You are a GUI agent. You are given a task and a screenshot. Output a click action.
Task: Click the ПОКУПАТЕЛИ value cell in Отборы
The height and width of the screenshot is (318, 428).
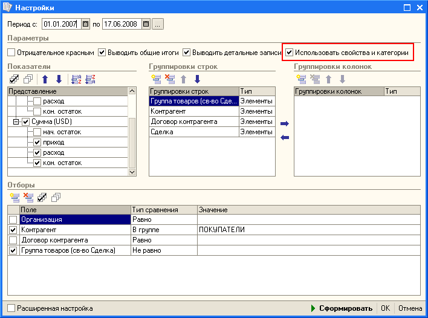point(308,230)
